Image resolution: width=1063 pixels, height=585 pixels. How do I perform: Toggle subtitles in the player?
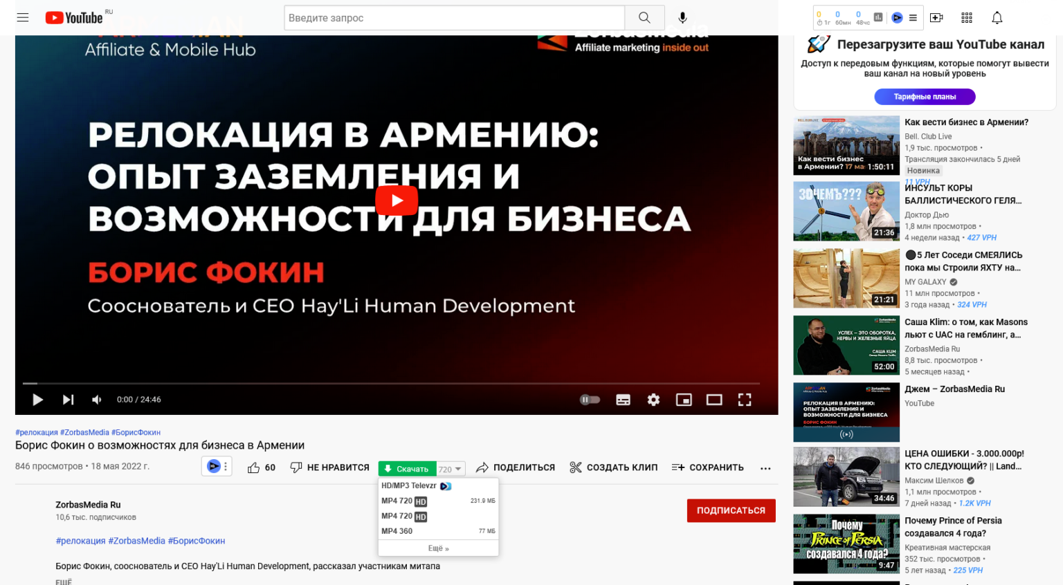pos(623,400)
